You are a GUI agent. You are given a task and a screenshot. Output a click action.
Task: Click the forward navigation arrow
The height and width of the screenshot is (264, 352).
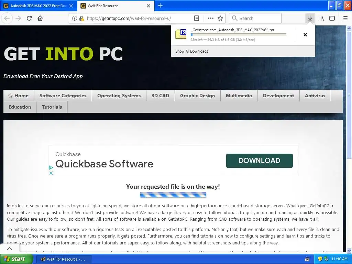pos(18,18)
